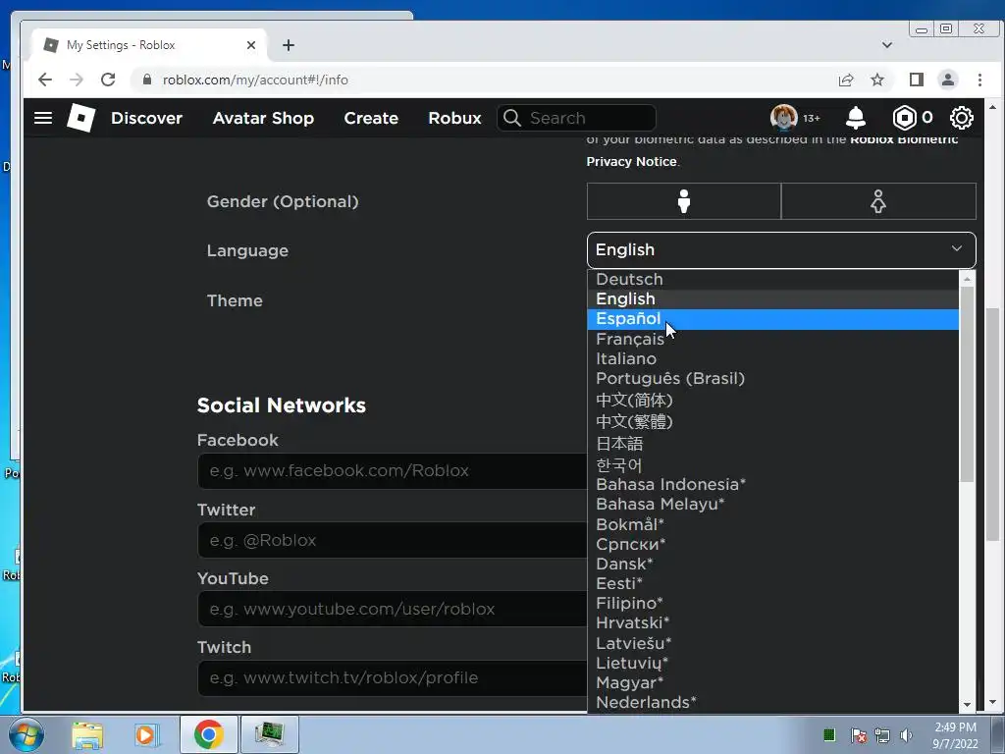Open the Robux balance icon
This screenshot has width=1005, height=754.
coord(904,118)
